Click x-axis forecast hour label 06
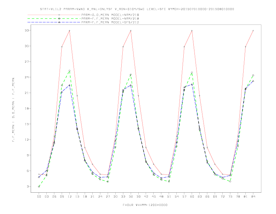276x214 pixels. click(54, 197)
